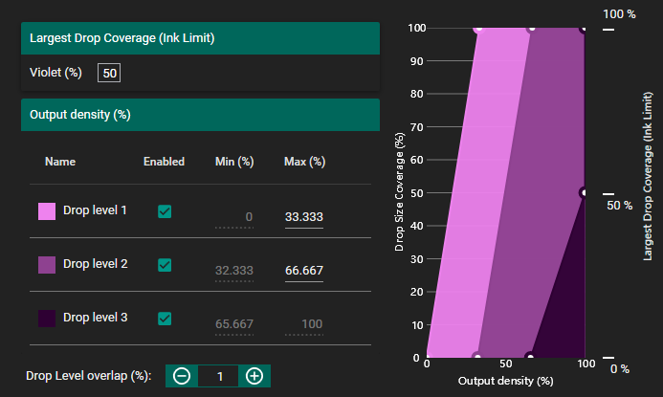This screenshot has height=397, width=663.
Task: Grab the 50% ink limit point on chart
Action: (x=583, y=192)
